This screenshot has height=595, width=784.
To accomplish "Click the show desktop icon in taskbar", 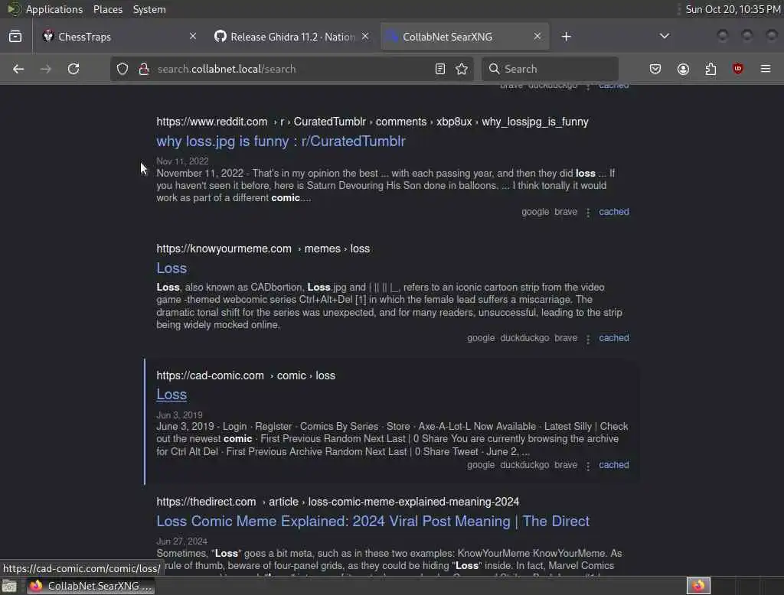I will coord(9,586).
